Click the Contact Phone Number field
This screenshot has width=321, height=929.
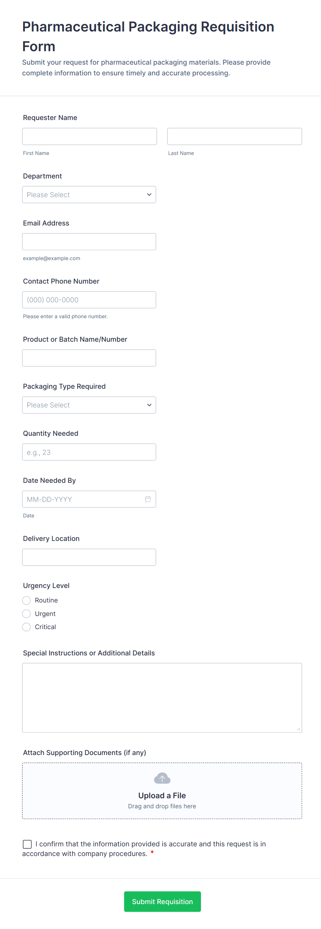click(89, 300)
